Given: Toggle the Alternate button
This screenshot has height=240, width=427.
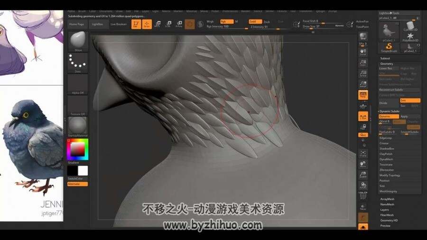Looking at the screenshot, I should (78, 184).
